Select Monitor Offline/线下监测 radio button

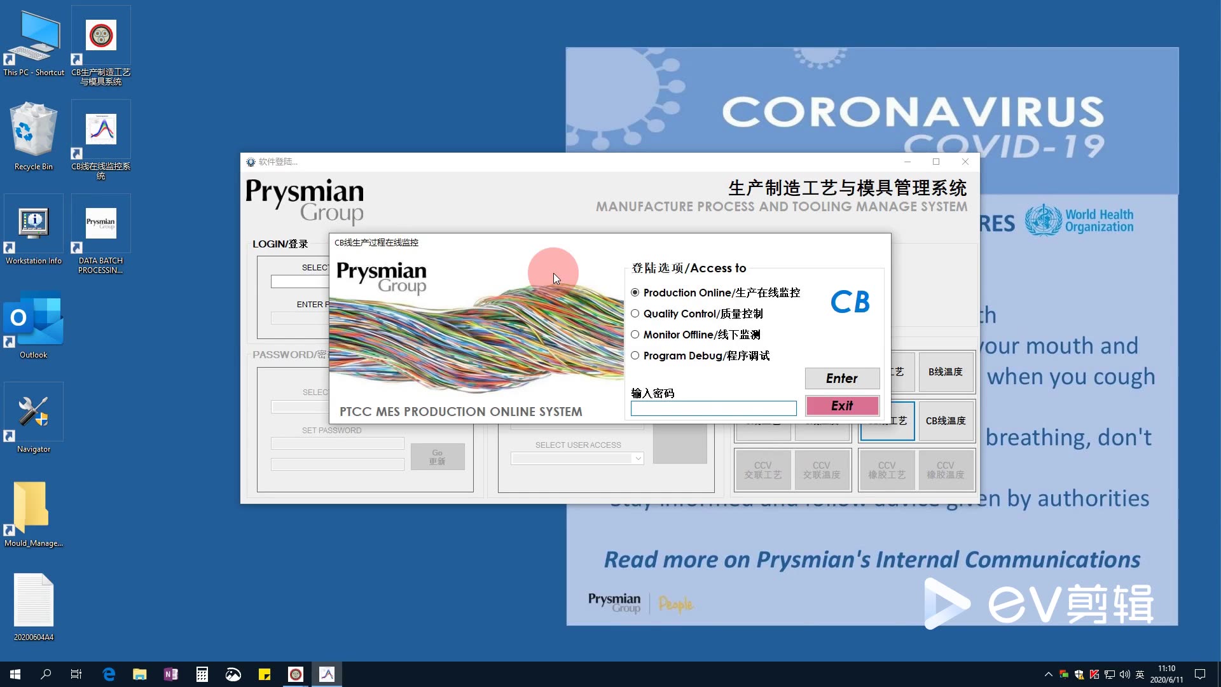click(x=635, y=334)
